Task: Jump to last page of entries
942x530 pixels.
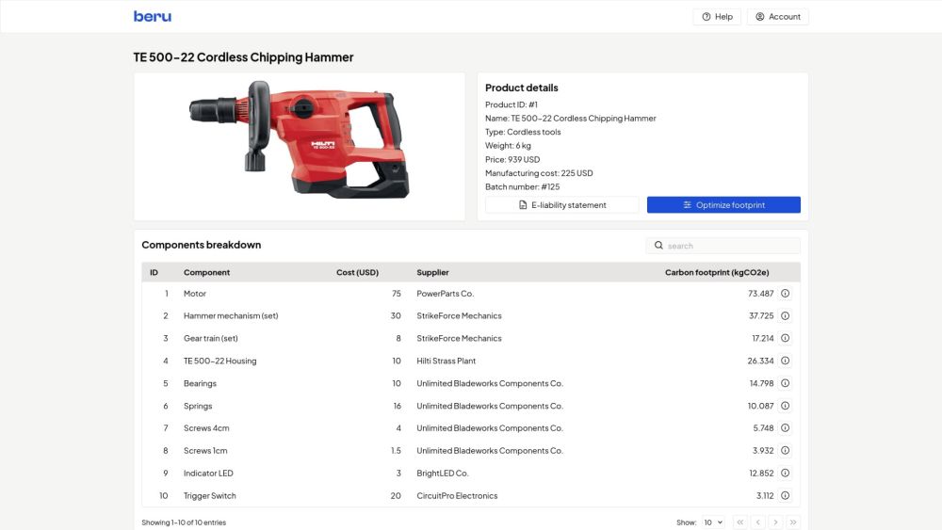Action: (x=793, y=522)
